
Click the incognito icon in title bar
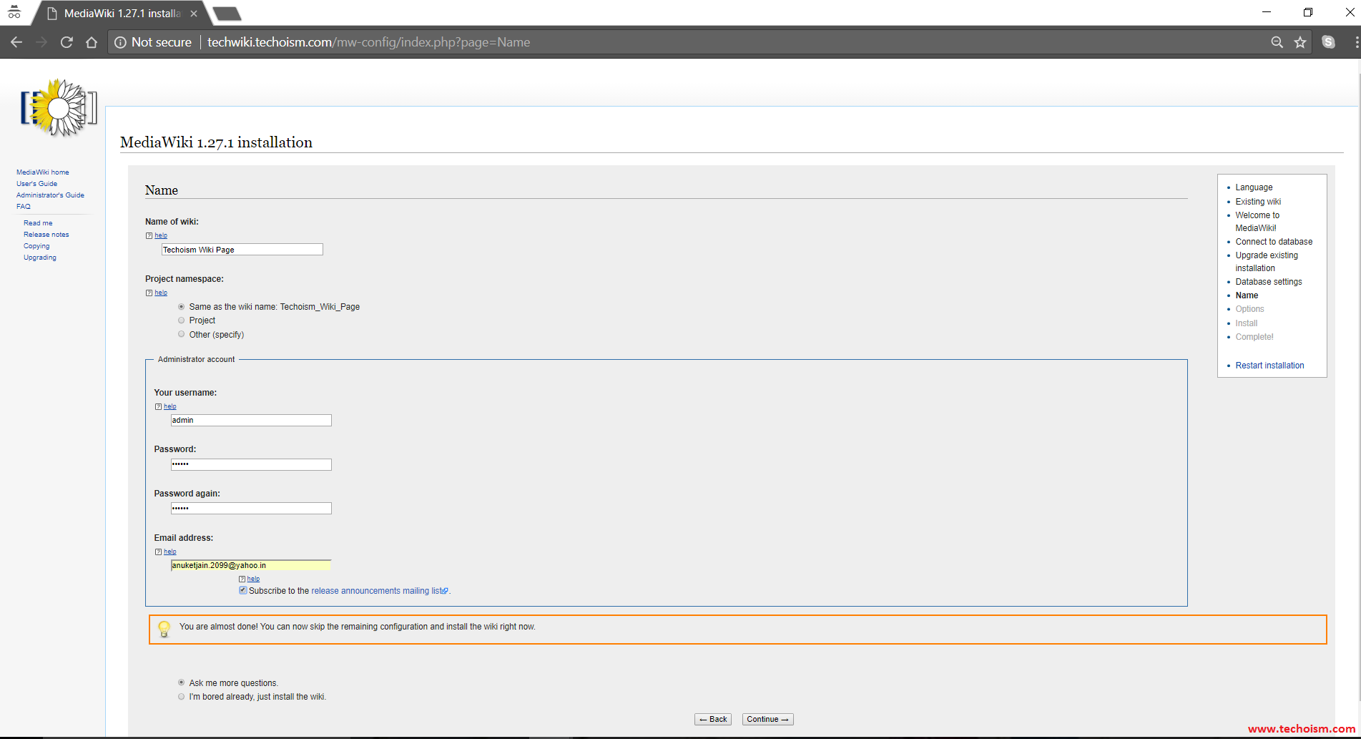pyautogui.click(x=14, y=12)
